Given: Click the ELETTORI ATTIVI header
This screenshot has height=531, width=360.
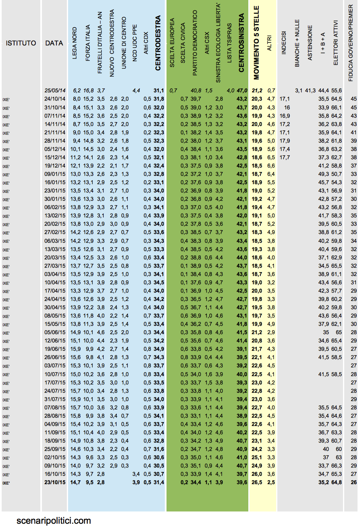Looking at the screenshot, I should click(336, 43).
